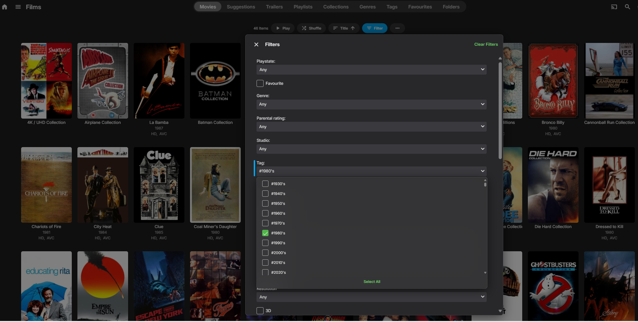Image resolution: width=638 pixels, height=322 pixels.
Task: Click the Shuffle button
Action: [311, 28]
